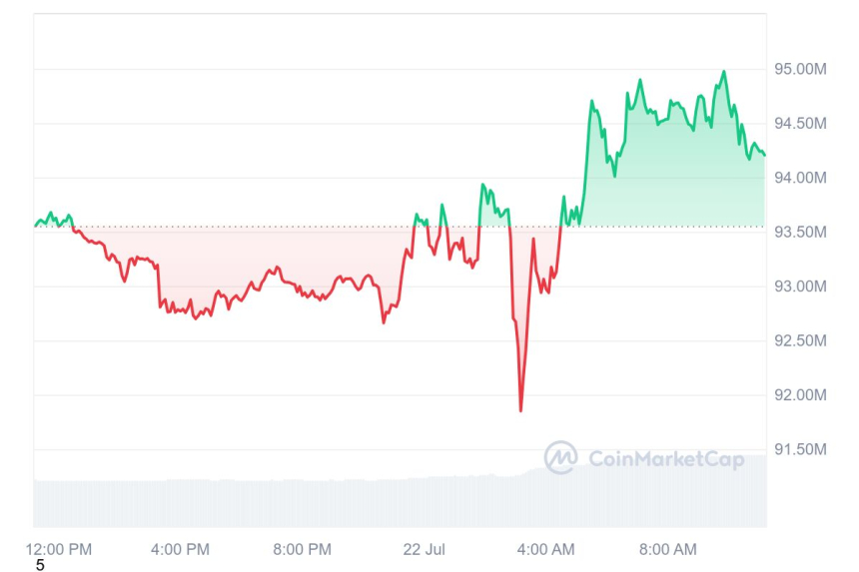Screen dimensions: 859x572
Task: Click the 93.50M y-axis label
Action: tap(800, 233)
